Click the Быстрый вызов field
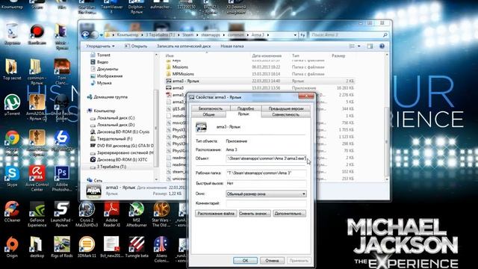This screenshot has height=269, width=478. coord(266,183)
